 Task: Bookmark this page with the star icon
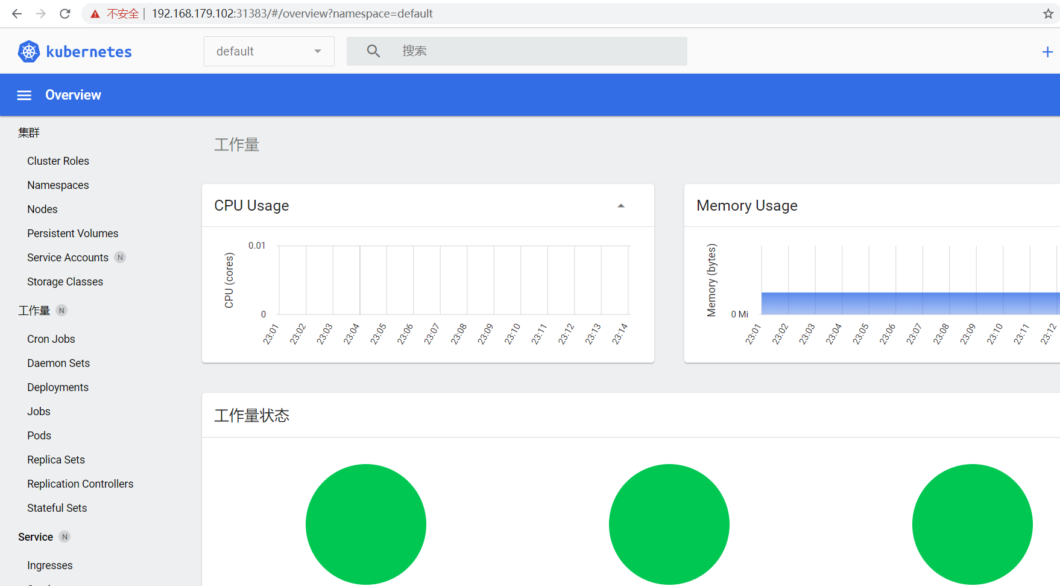1049,14
